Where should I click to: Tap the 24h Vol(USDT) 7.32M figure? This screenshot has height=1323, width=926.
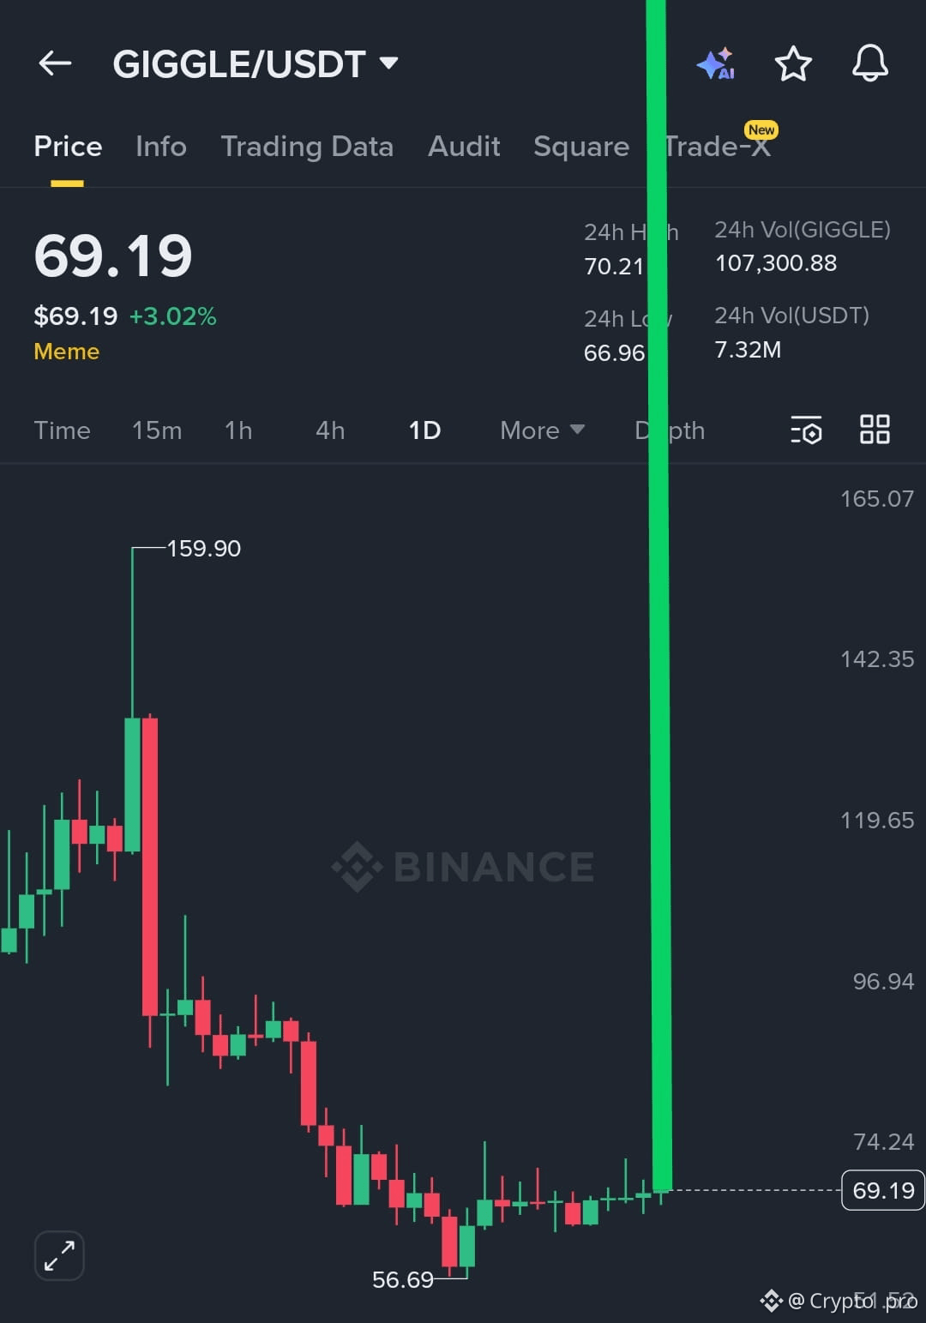click(747, 349)
